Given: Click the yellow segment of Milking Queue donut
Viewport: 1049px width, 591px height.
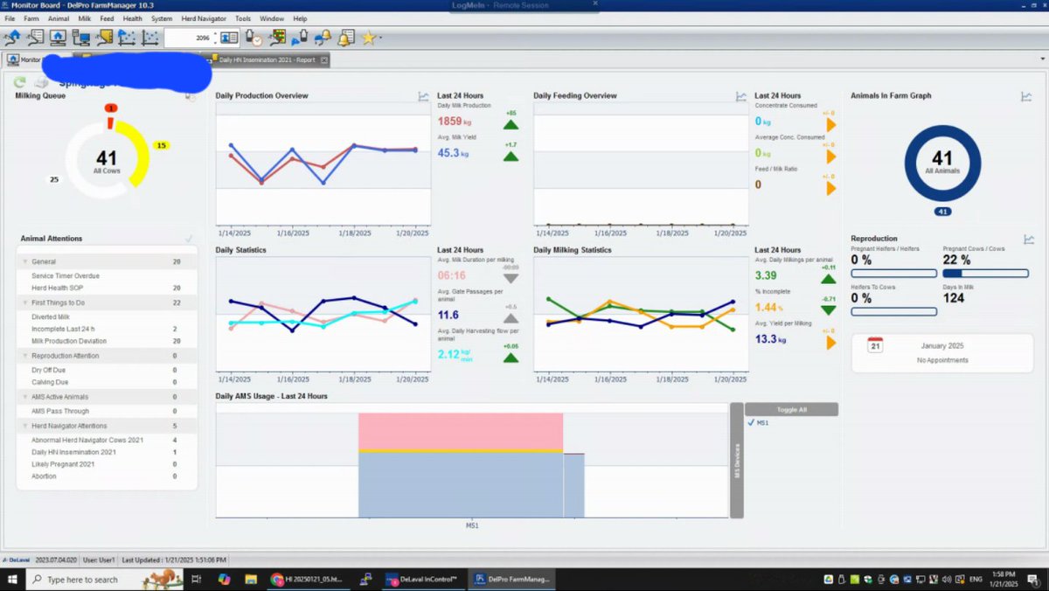Looking at the screenshot, I should pos(142,150).
